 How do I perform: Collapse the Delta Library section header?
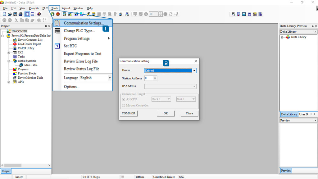[x=315, y=32]
